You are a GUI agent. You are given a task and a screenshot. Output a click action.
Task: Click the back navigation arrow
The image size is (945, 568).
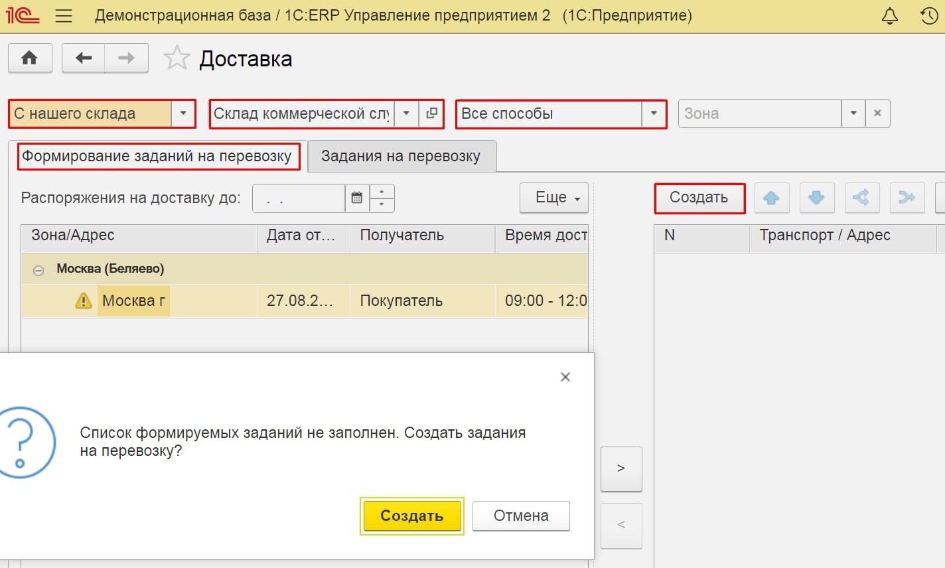82,58
